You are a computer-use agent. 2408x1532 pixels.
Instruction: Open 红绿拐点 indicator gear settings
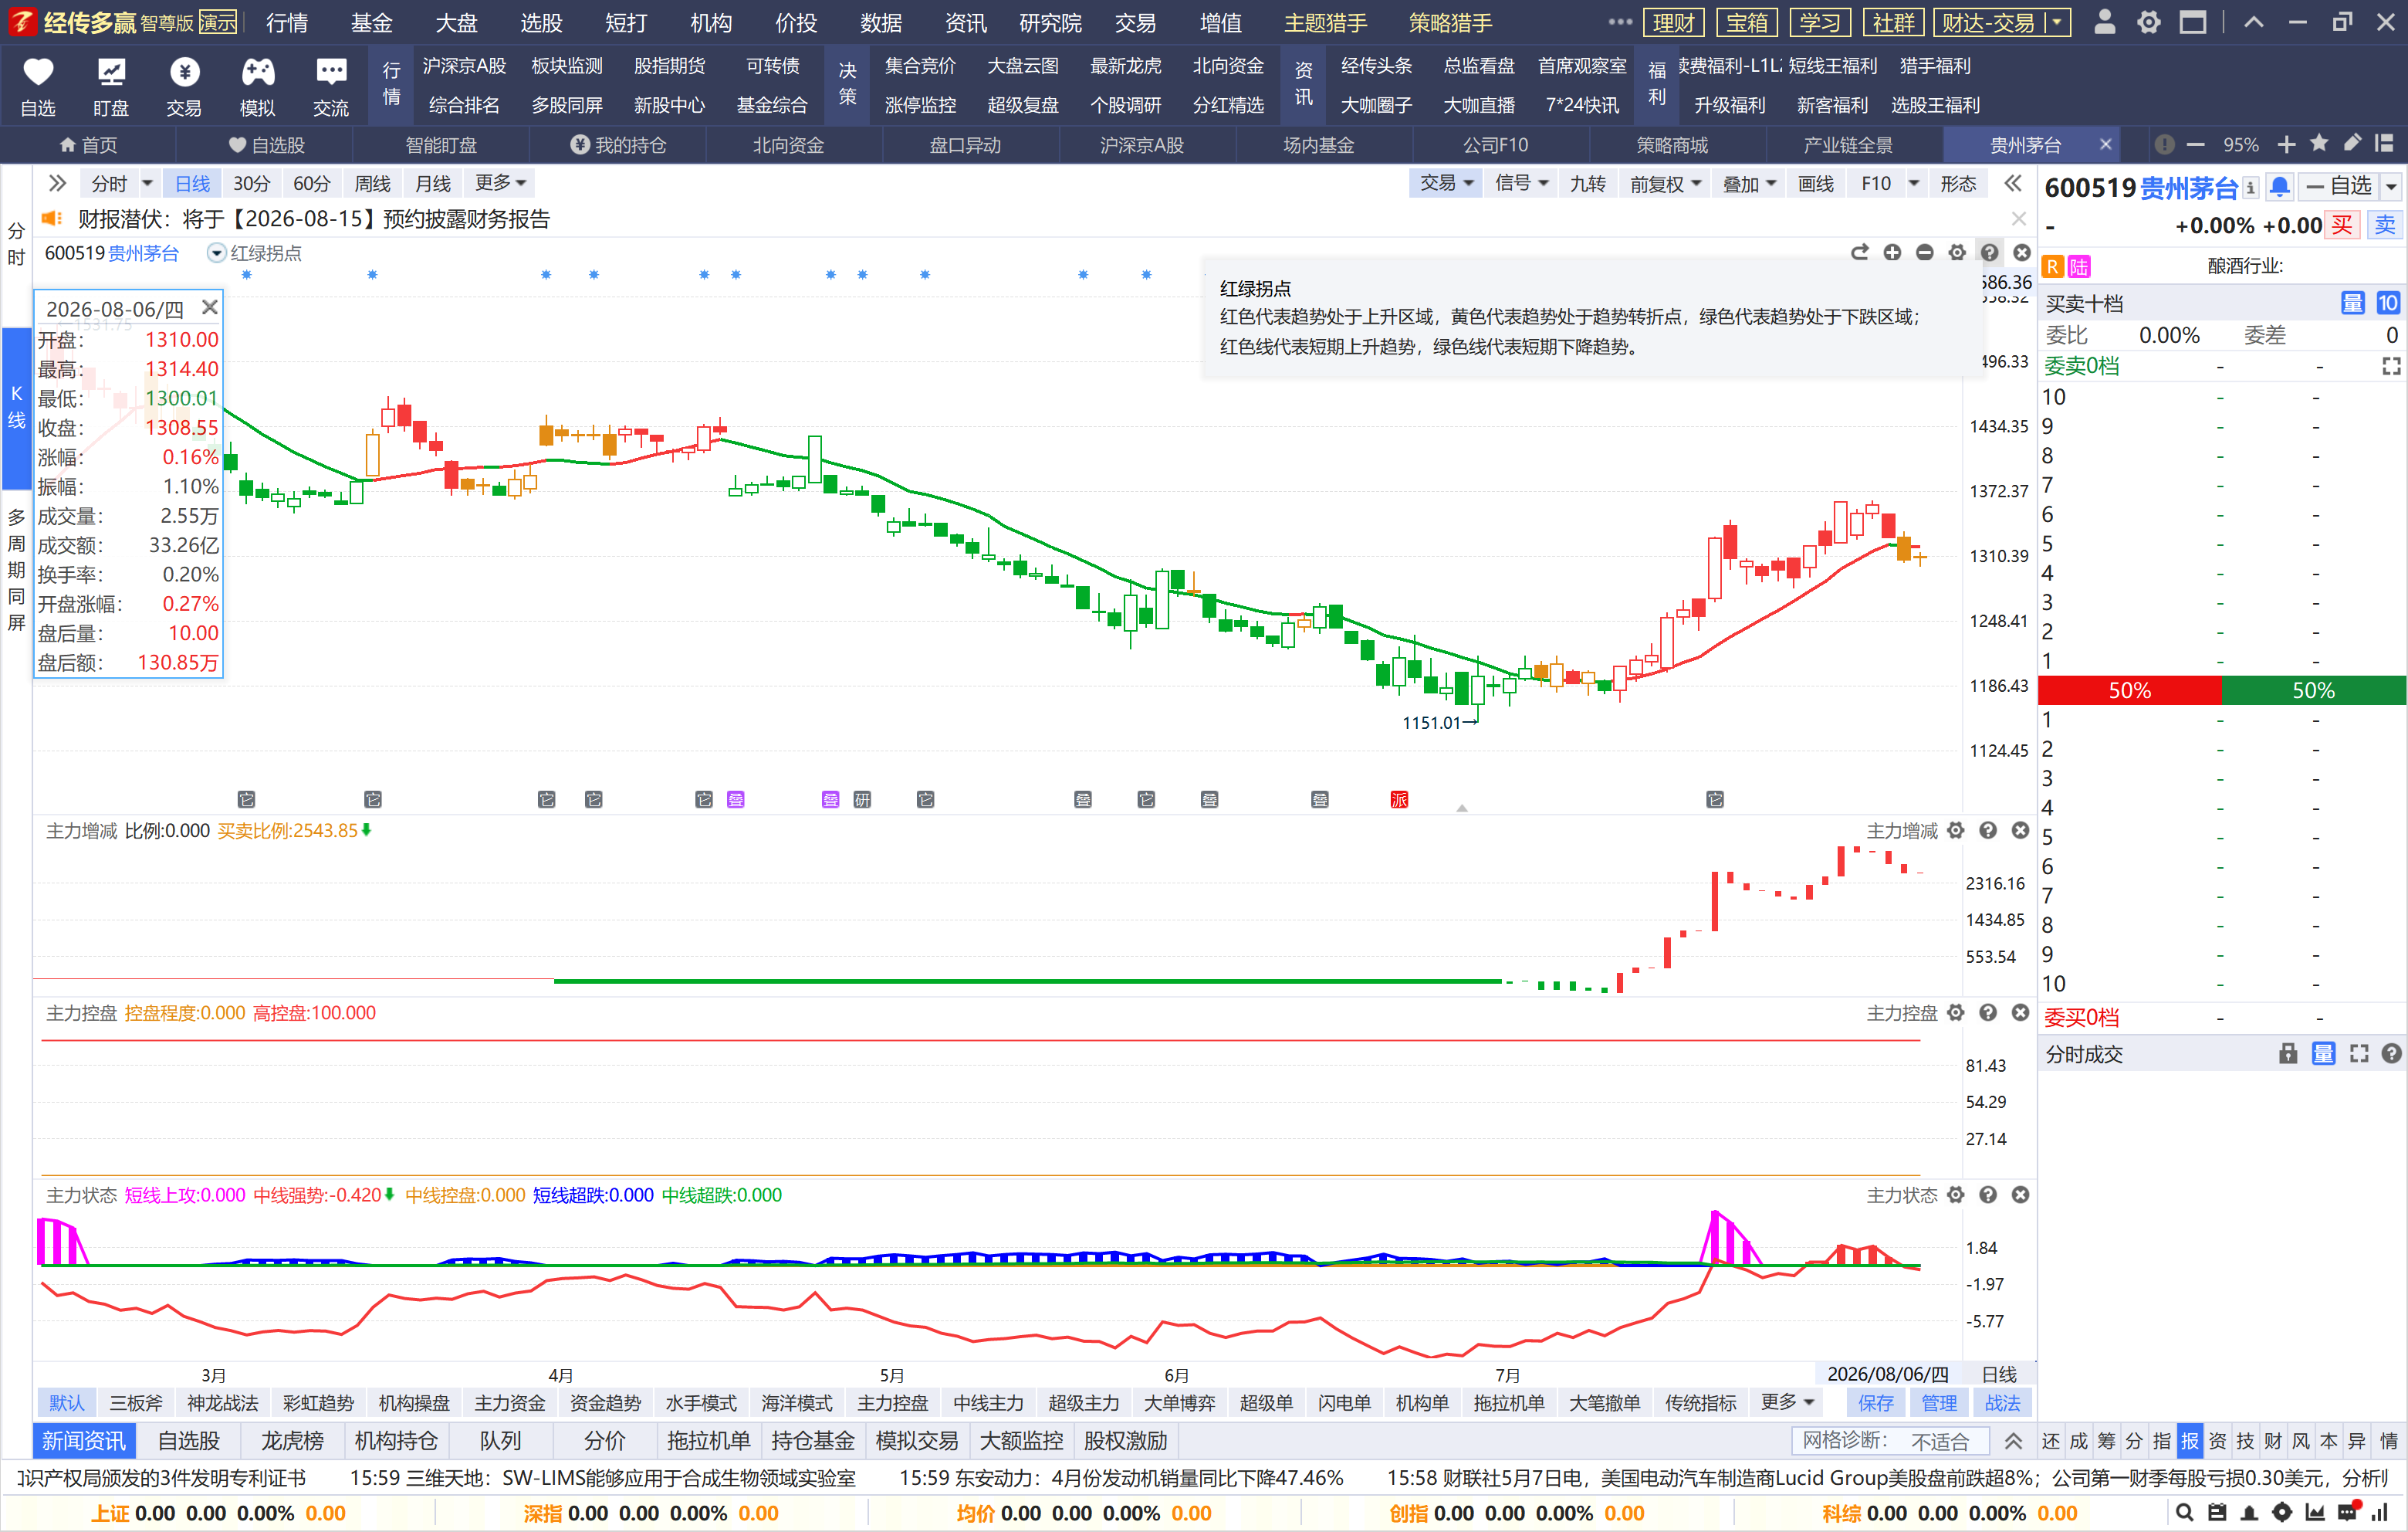tap(1957, 253)
